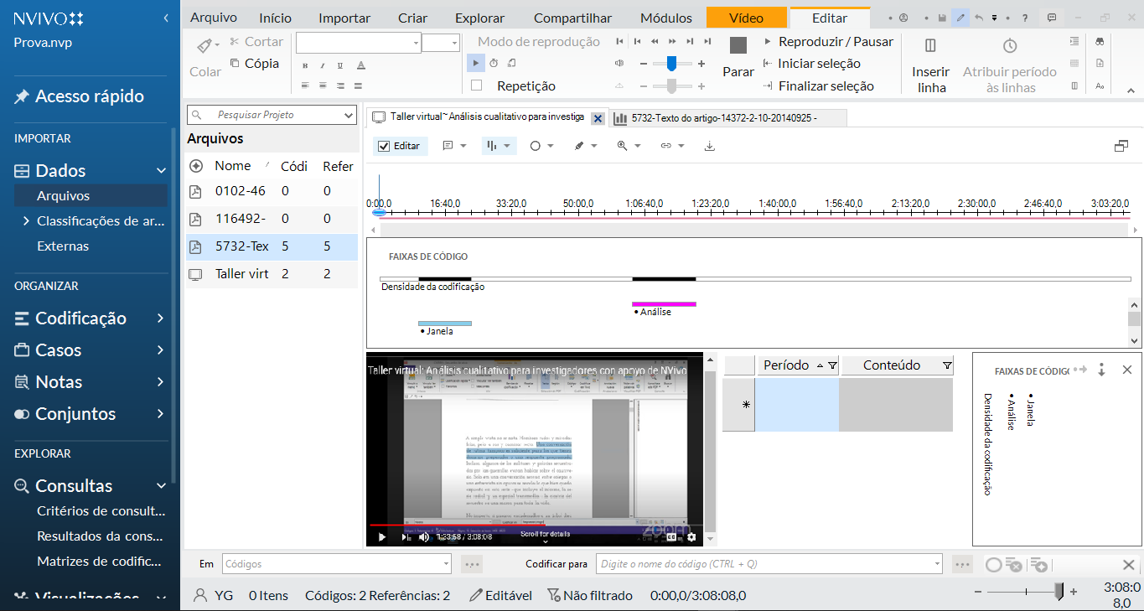1144x611 pixels.
Task: Click the undock window icon in the detail view
Action: [1121, 146]
